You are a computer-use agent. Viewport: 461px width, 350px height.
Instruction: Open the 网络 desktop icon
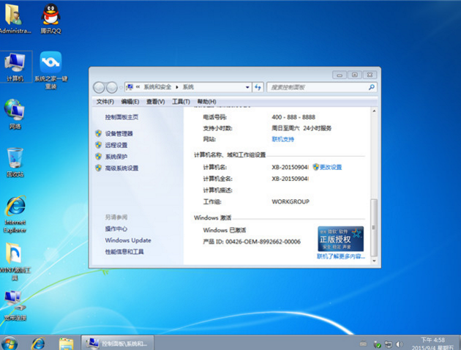15,114
